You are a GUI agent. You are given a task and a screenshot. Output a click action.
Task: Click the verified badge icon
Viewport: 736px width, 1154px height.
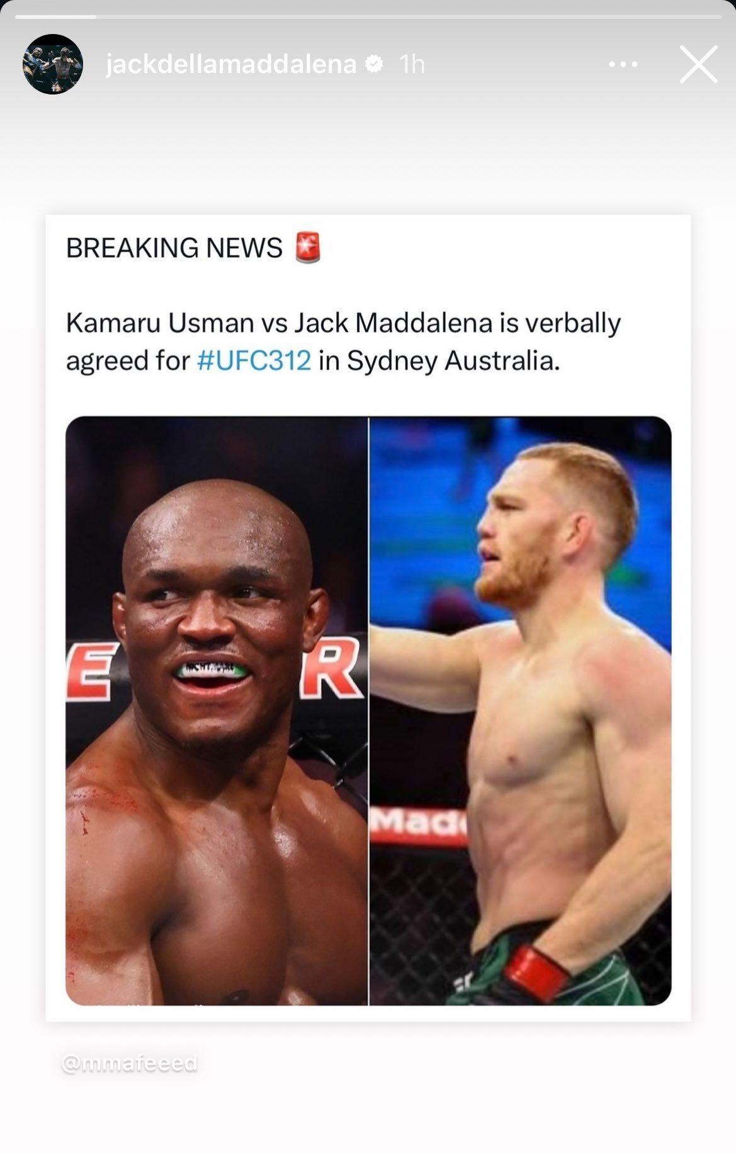(374, 64)
